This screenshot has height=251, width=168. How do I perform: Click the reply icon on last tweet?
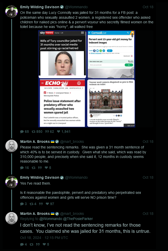point(22,244)
